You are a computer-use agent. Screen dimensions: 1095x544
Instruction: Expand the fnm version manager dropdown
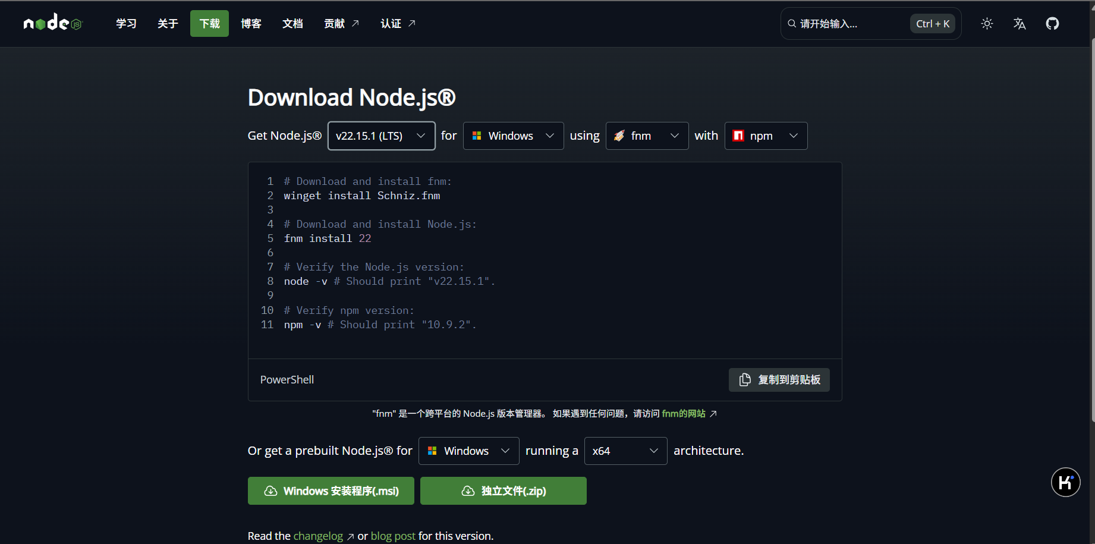tap(647, 136)
